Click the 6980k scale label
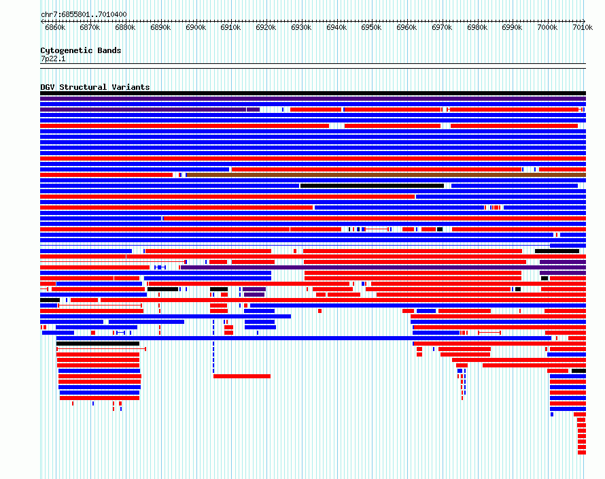The image size is (605, 479). click(477, 27)
